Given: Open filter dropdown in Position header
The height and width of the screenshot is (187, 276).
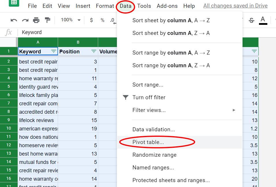Looking at the screenshot, I should coord(94,51).
